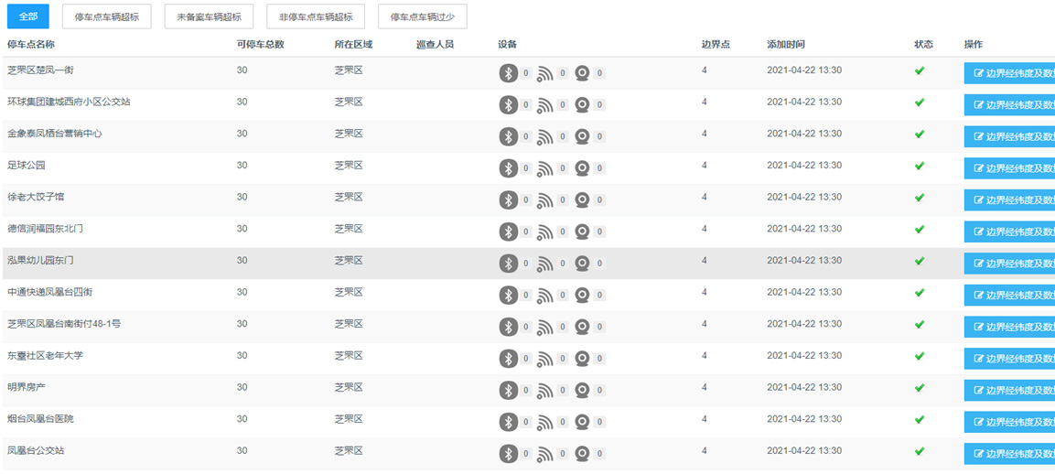This screenshot has height=474, width=1055.
Task: Select the 全部 filter tab
Action: (x=28, y=16)
